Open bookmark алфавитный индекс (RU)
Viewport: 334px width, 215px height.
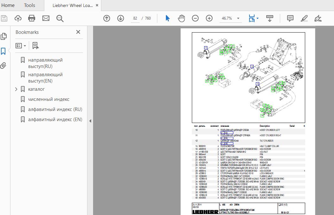[55, 109]
